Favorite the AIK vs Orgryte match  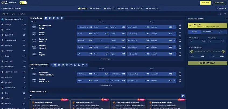pyautogui.click(x=180, y=53)
